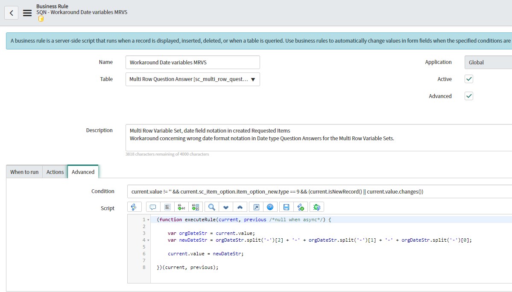Open the Actions tab
The image size is (512, 292).
point(55,172)
